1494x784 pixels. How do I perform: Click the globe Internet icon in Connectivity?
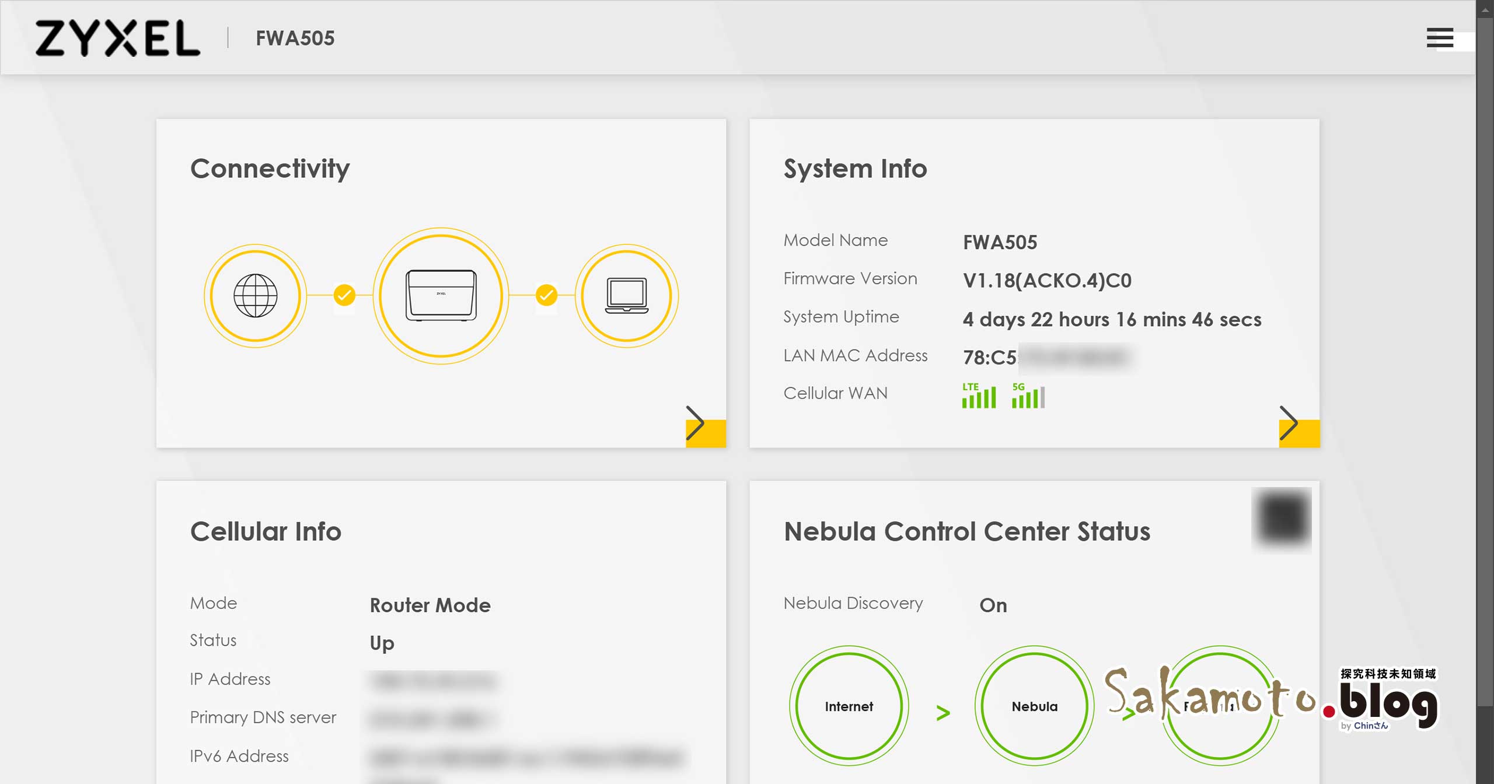(256, 296)
